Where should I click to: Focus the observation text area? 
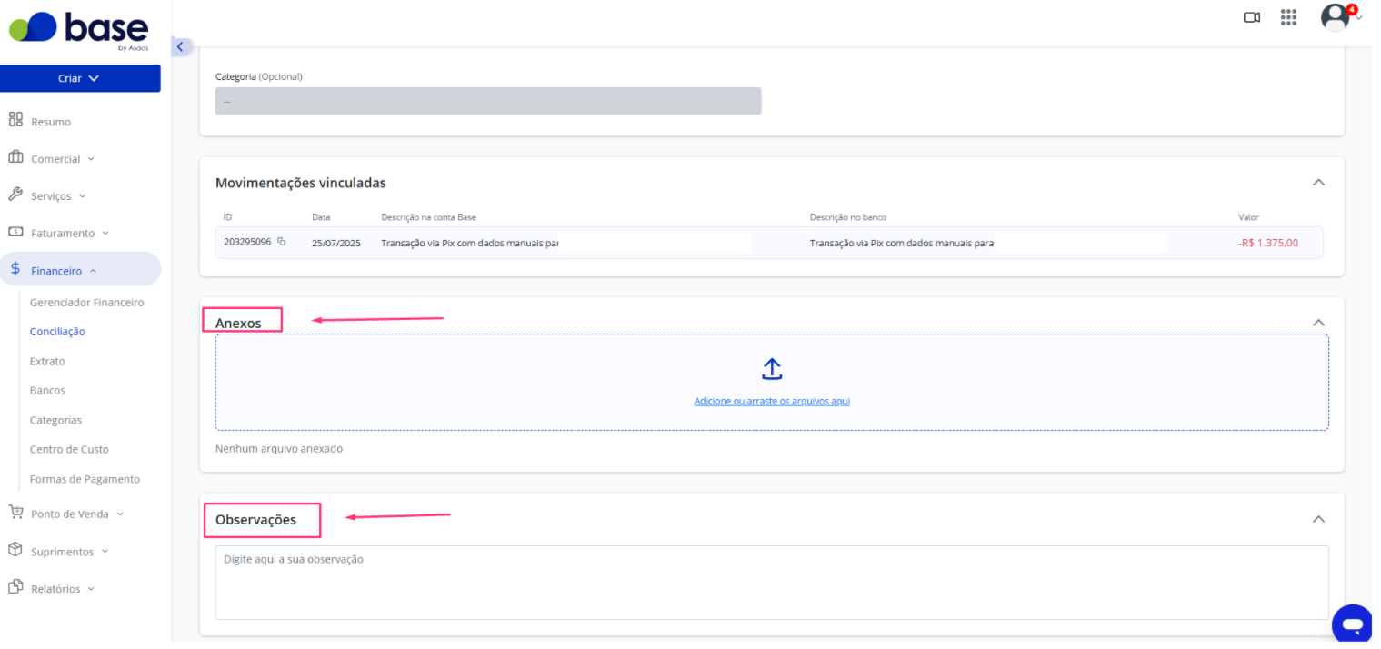point(772,583)
